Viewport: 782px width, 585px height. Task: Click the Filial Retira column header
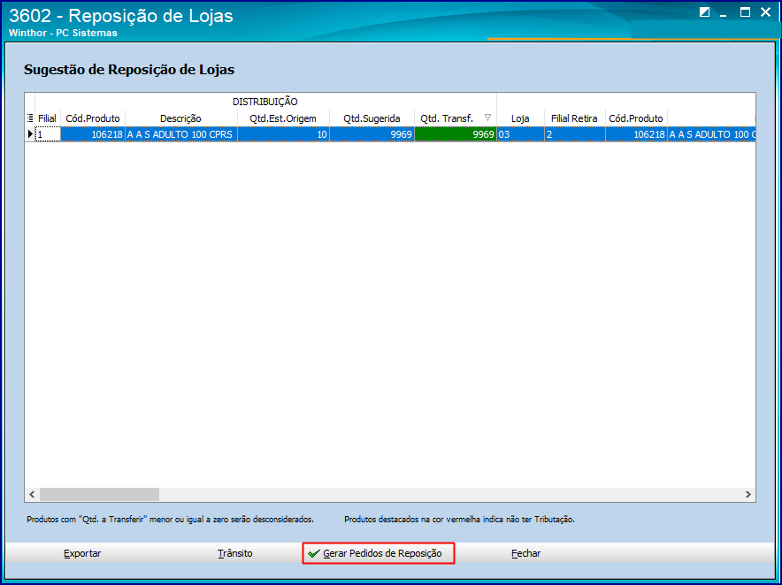[574, 118]
